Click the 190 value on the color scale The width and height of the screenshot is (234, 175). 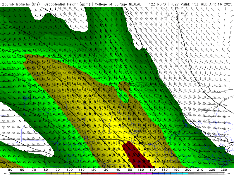coord(176,170)
